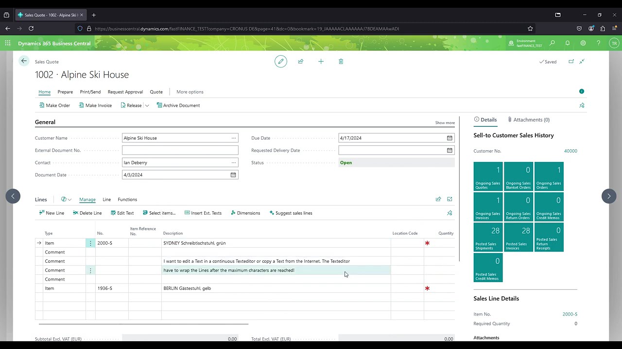622x349 pixels.
Task: Bookmark page with browser star icon
Action: (530, 29)
